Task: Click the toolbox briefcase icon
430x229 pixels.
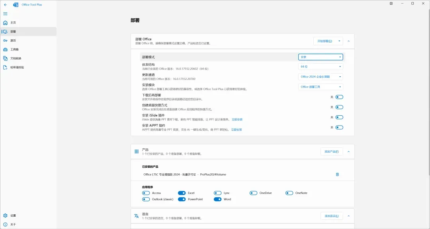Action: click(5, 50)
